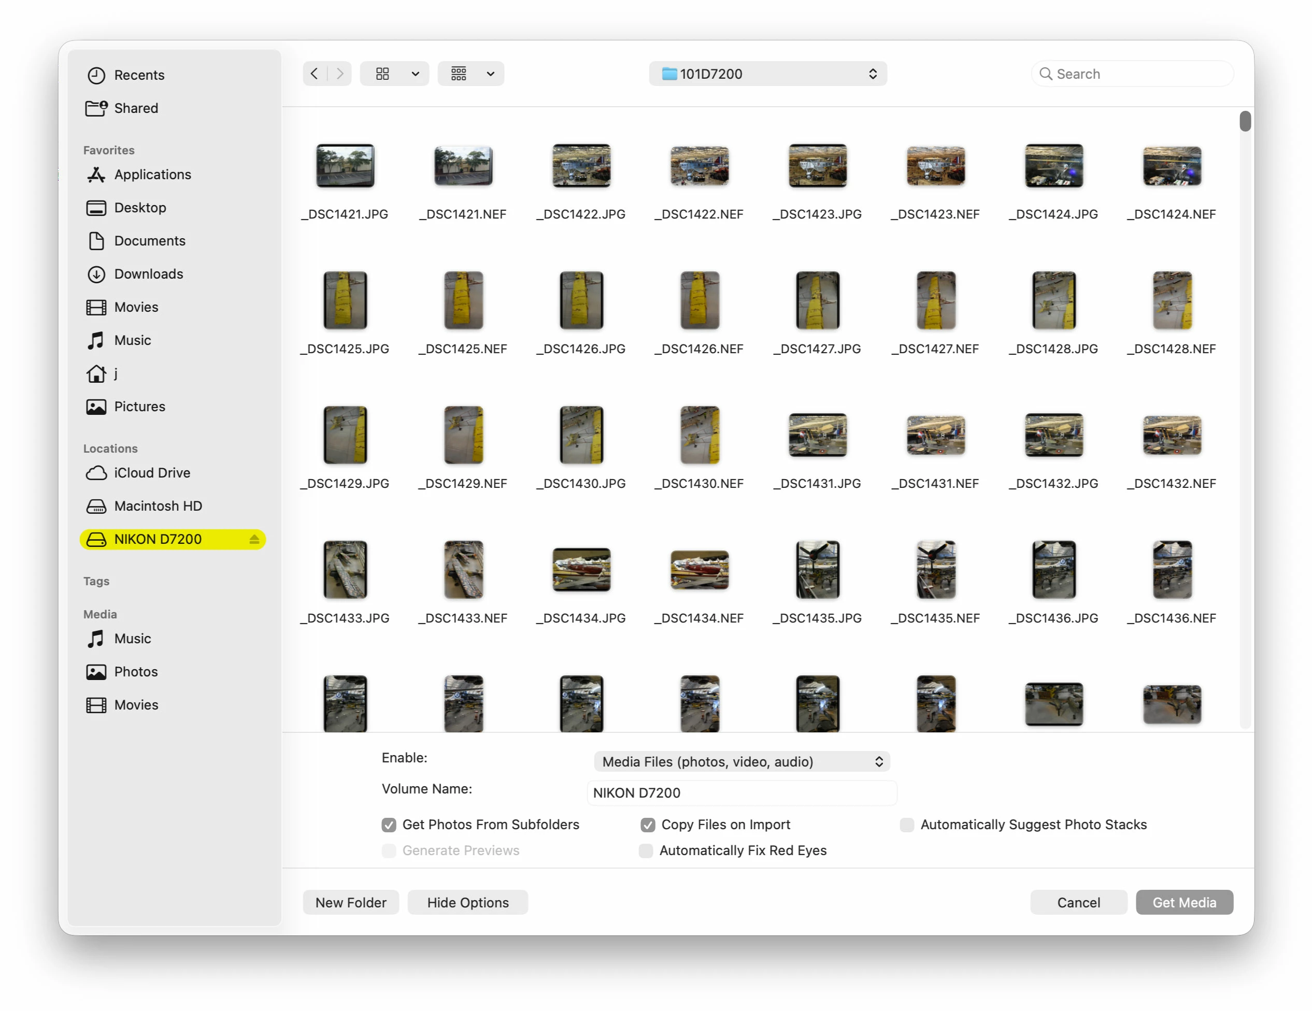Click the Get Media button

tap(1184, 903)
